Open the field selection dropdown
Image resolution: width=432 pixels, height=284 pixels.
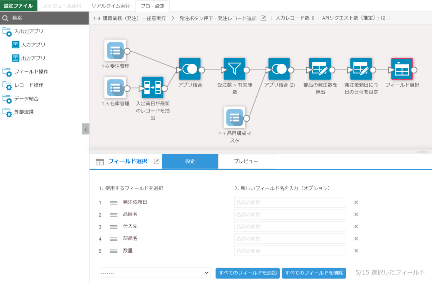click(x=154, y=273)
